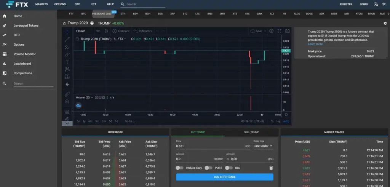The height and width of the screenshot is (187, 390).
Task: Enter fullscreen chart mode
Action: [279, 31]
